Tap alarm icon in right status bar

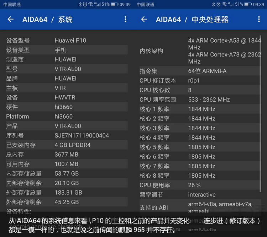218,4
